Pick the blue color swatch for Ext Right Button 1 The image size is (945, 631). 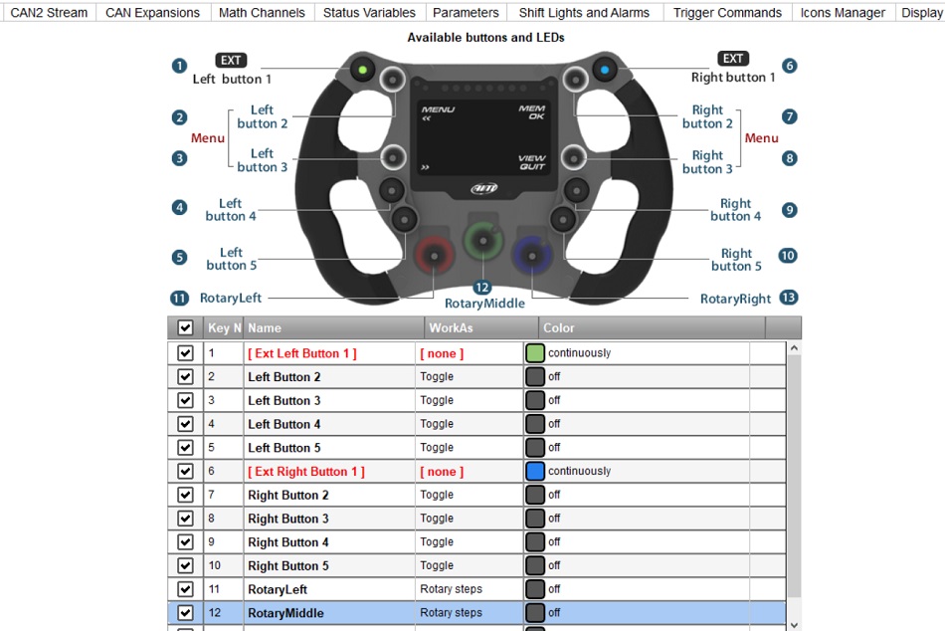click(x=535, y=471)
